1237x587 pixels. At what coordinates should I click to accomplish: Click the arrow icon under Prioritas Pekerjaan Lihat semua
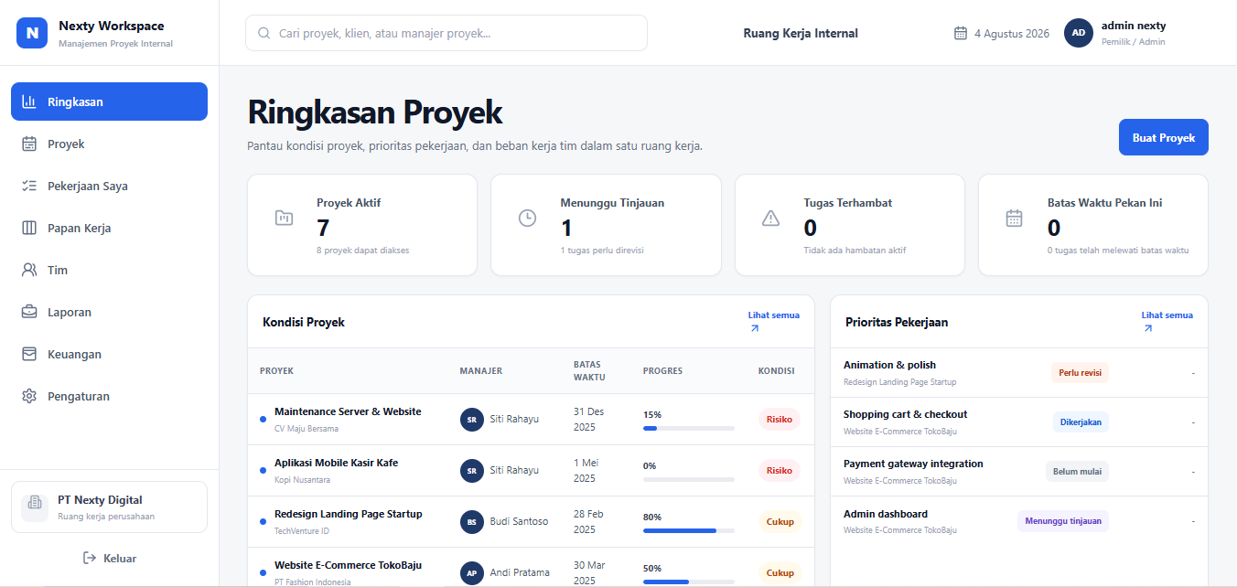1148,328
